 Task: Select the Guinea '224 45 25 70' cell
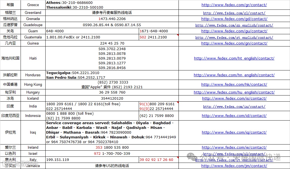click(x=112, y=43)
